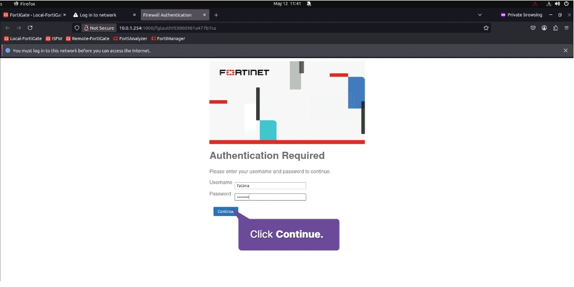Image resolution: width=574 pixels, height=287 pixels.
Task: Open ISFW bookmark
Action: (54, 39)
